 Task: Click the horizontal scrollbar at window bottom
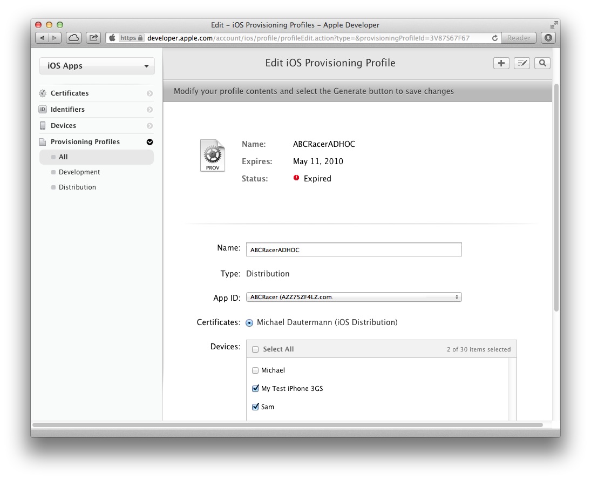(288, 425)
